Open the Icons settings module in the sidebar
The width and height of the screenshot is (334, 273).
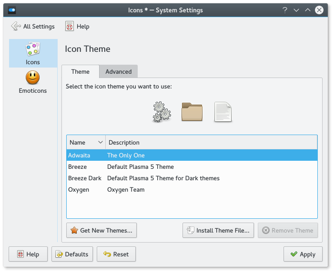pyautogui.click(x=33, y=53)
